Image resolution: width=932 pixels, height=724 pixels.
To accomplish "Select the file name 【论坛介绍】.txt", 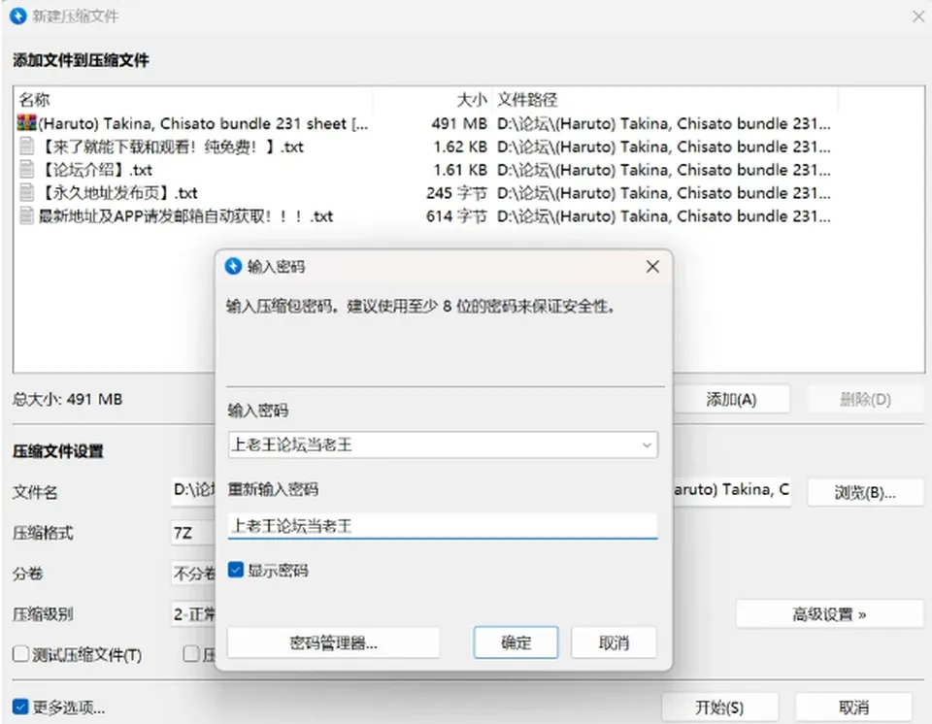I will coord(96,170).
